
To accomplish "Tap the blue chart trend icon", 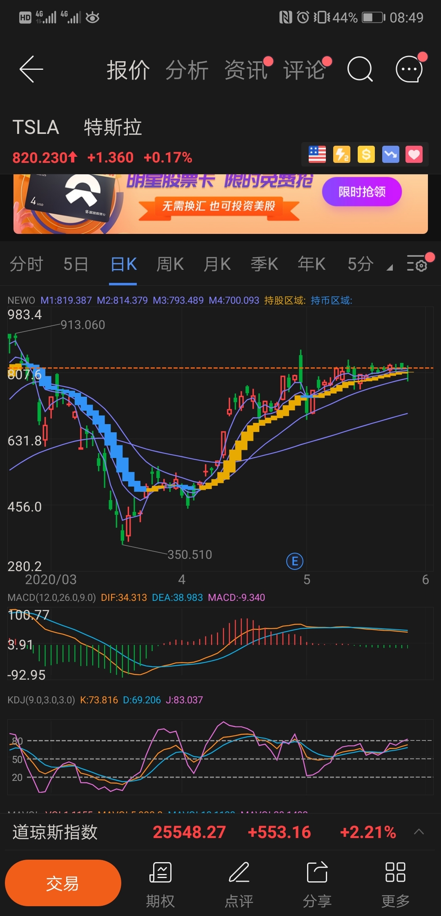I will click(x=390, y=154).
